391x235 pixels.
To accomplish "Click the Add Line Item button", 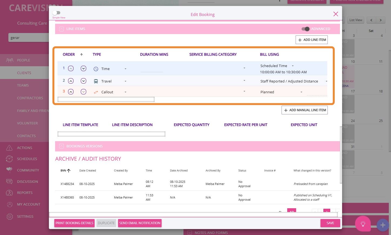I will (312, 40).
